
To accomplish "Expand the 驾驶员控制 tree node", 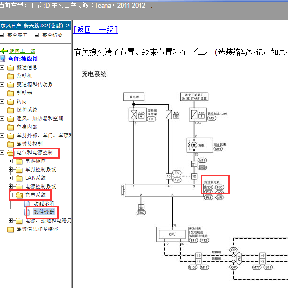I will [2, 144].
